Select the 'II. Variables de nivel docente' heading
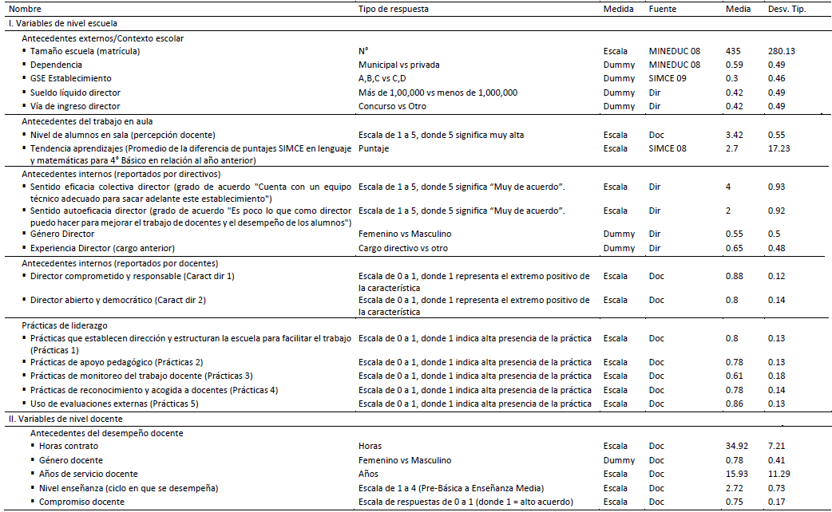 tap(64, 419)
